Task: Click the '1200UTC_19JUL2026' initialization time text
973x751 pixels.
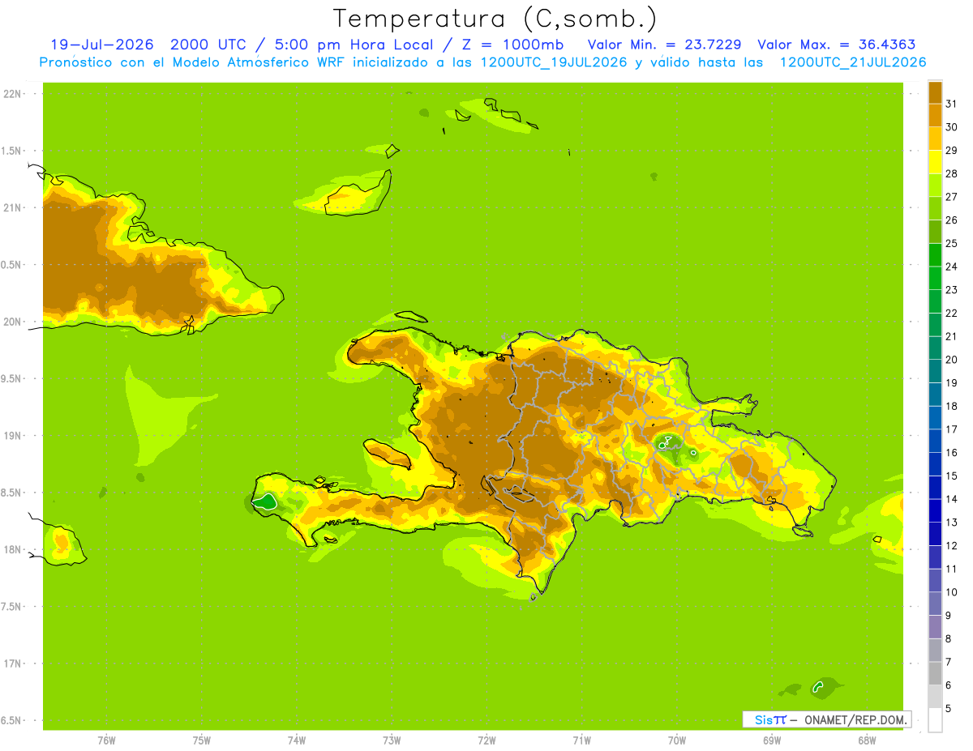Action: tap(554, 62)
